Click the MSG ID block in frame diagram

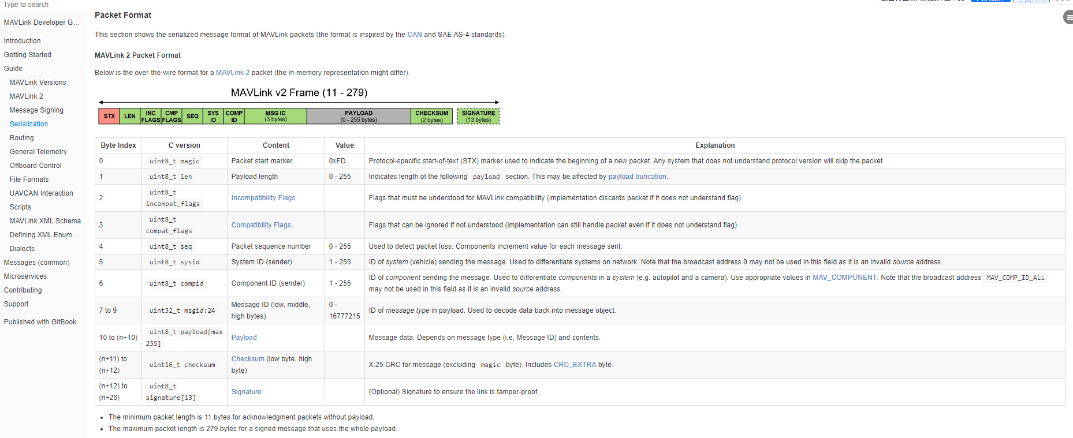275,116
